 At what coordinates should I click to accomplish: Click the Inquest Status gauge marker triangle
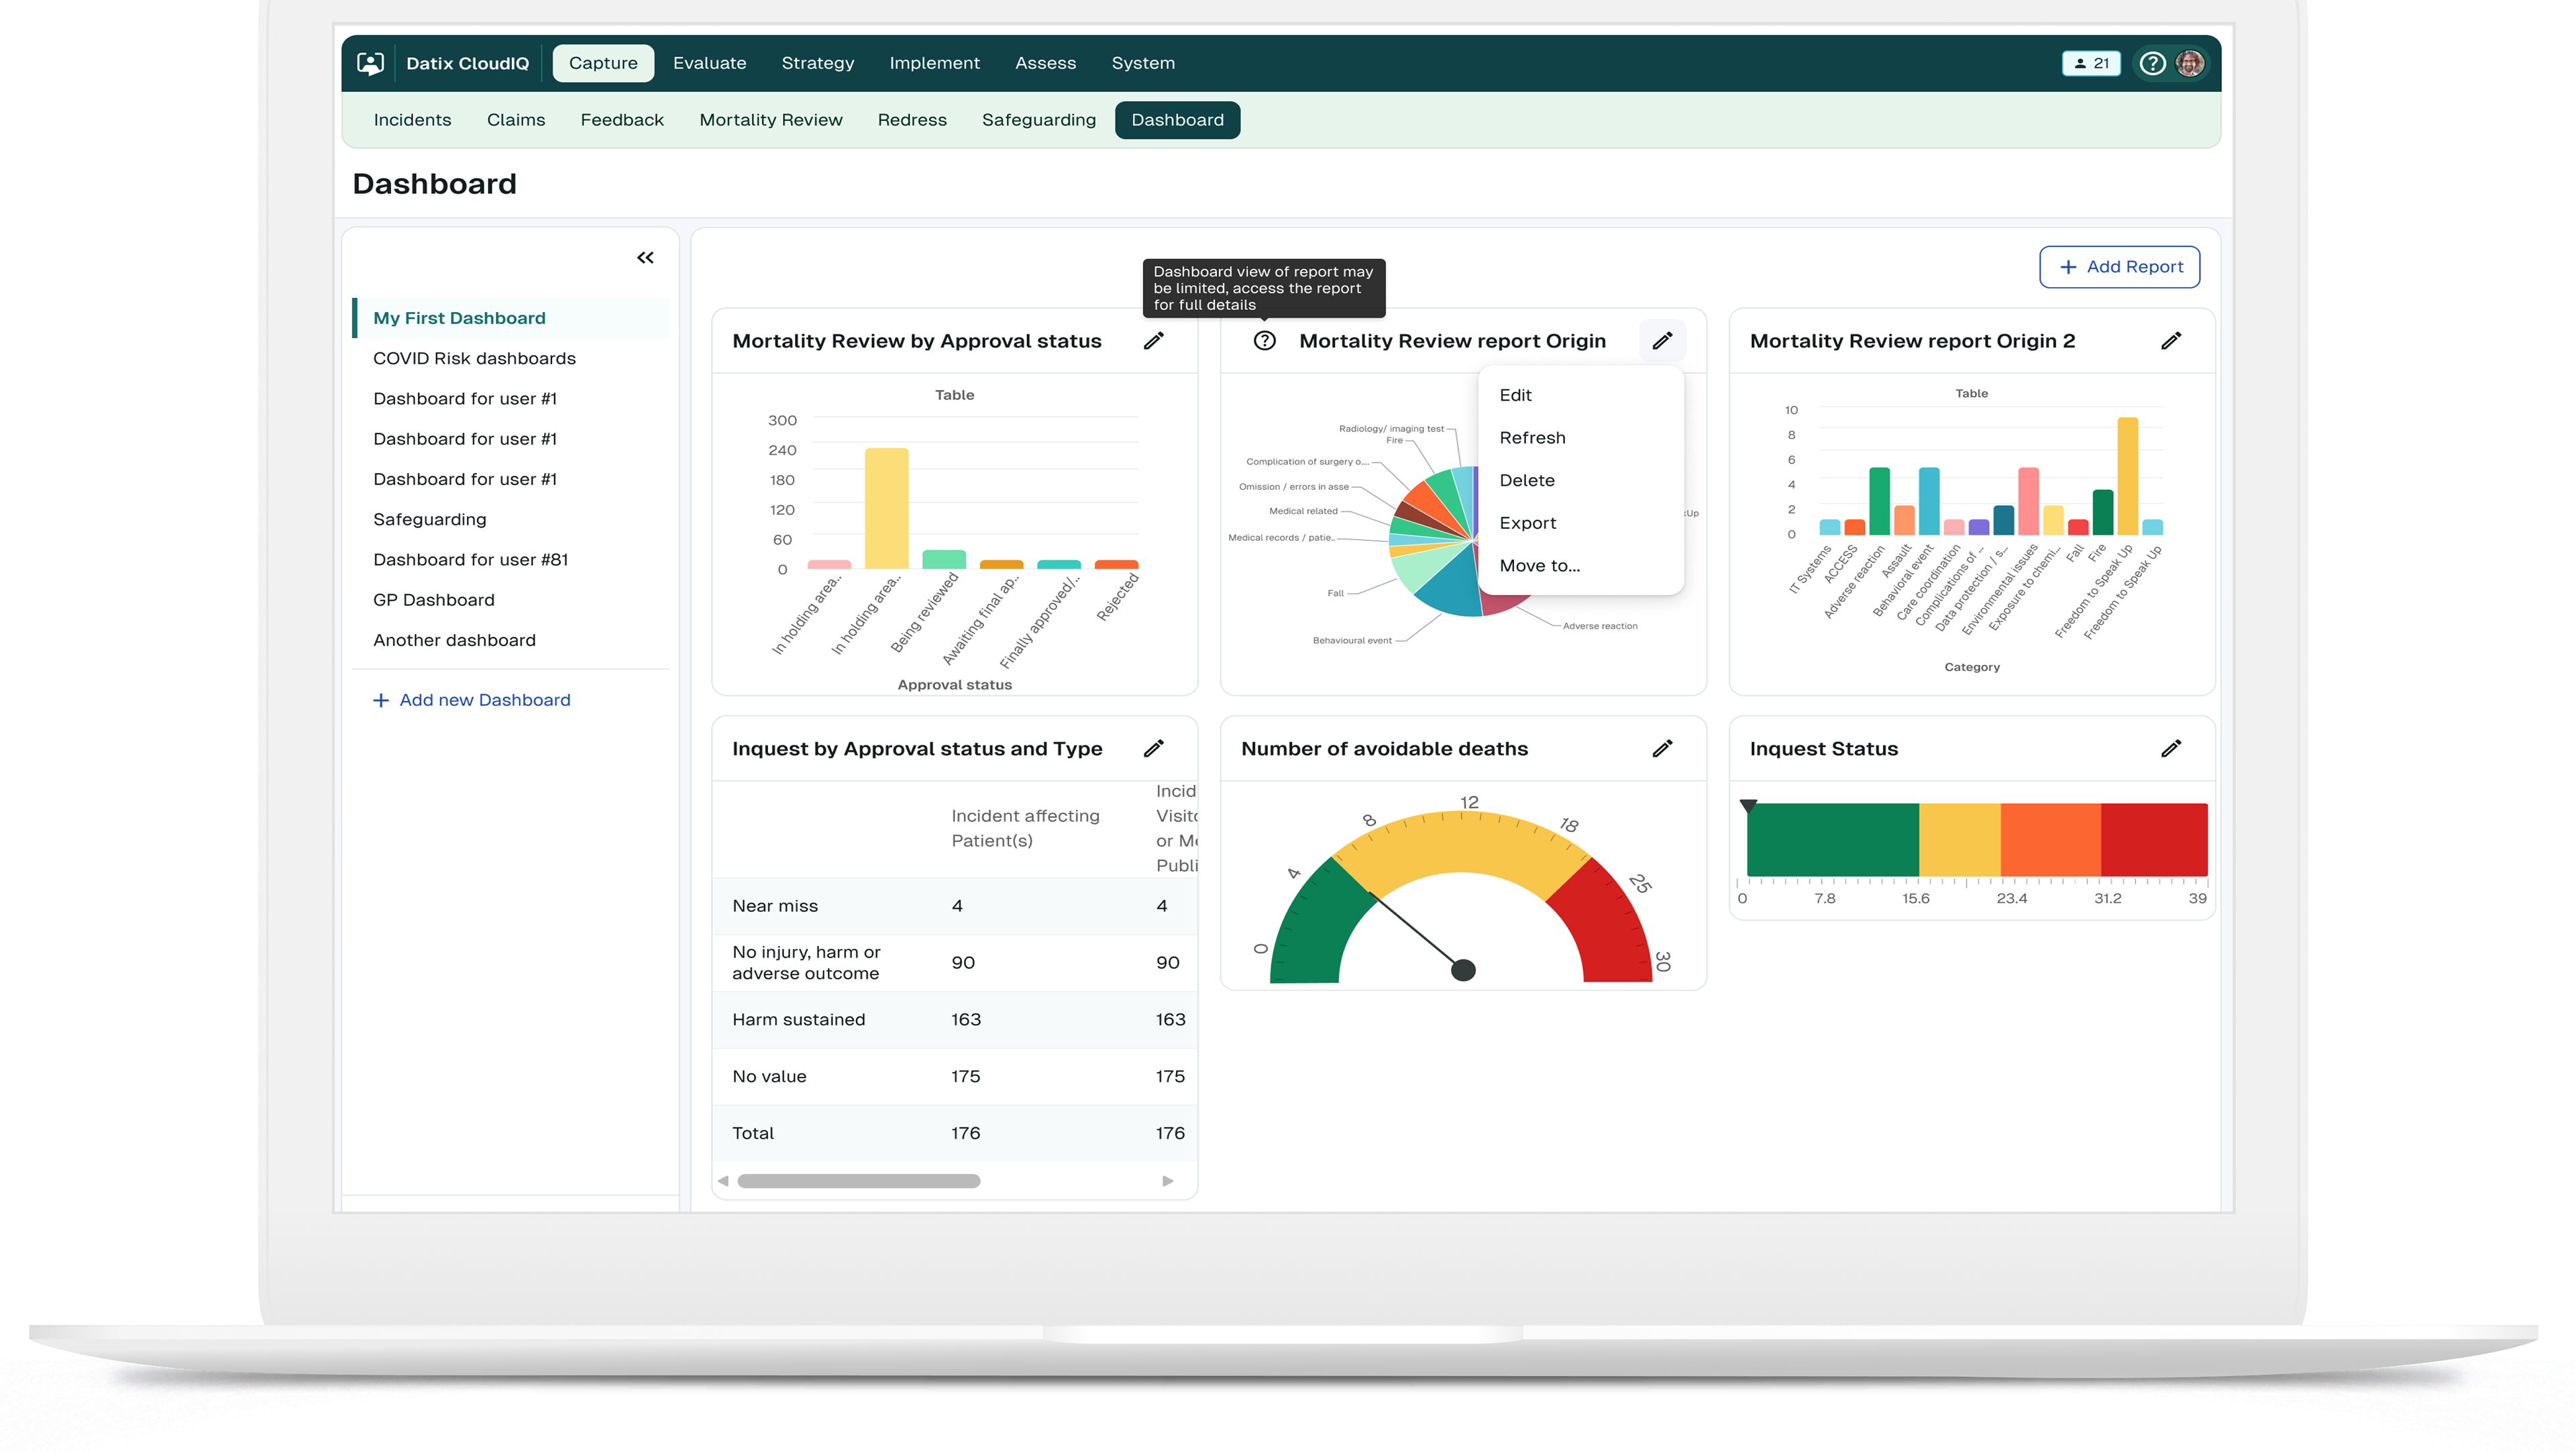pyautogui.click(x=1748, y=805)
